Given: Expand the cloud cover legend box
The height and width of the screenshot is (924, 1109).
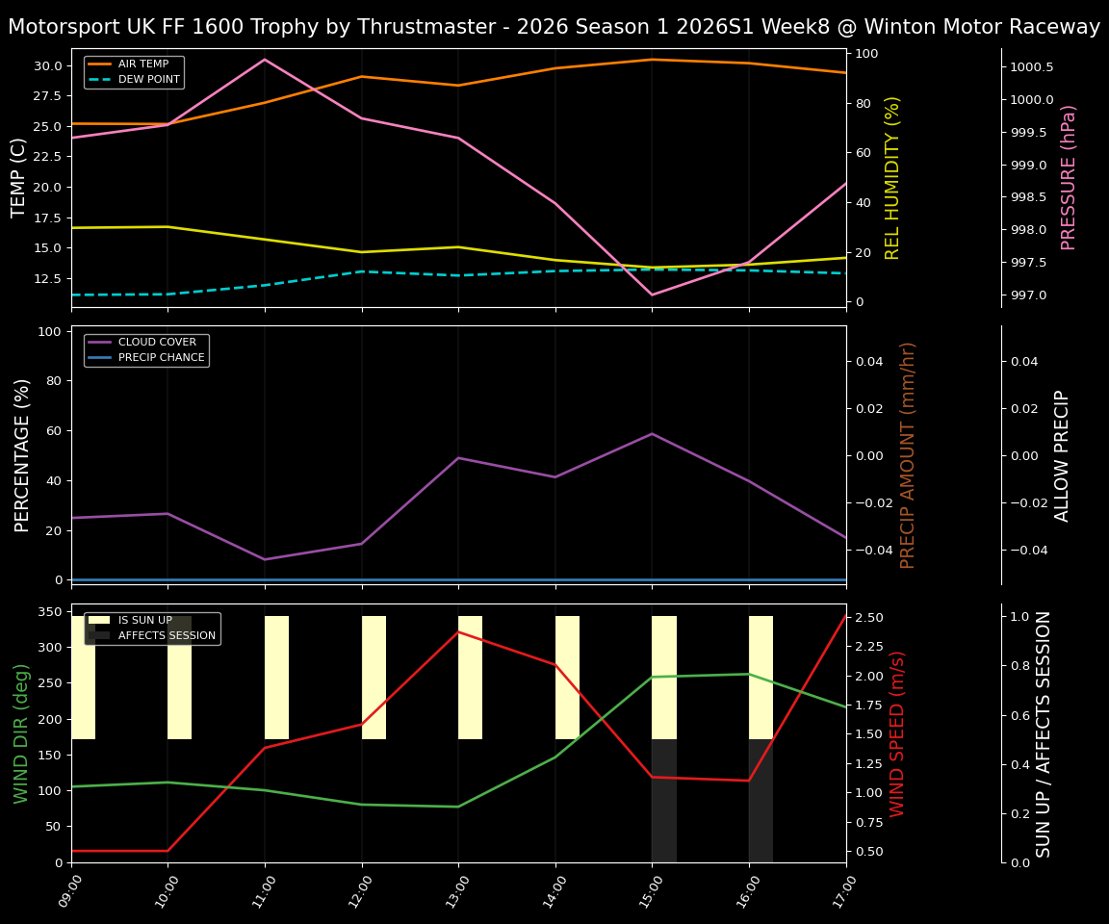Looking at the screenshot, I should 149,348.
